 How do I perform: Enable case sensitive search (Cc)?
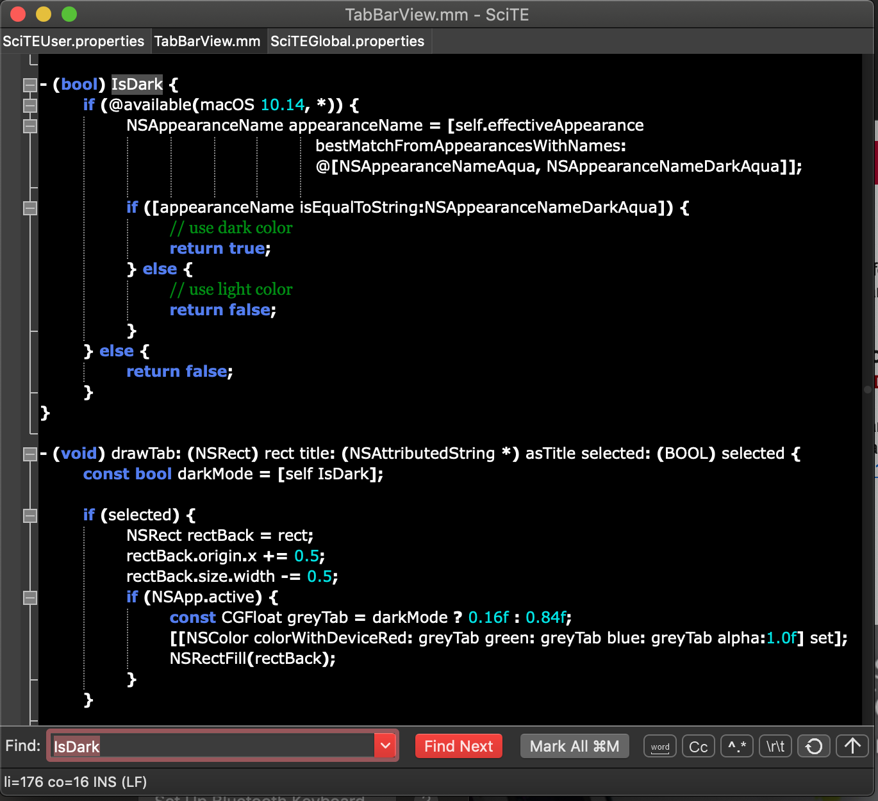click(698, 747)
